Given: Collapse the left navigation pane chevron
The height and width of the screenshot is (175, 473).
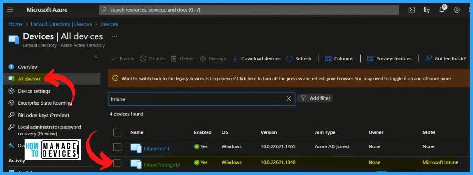Looking at the screenshot, I should (96, 57).
